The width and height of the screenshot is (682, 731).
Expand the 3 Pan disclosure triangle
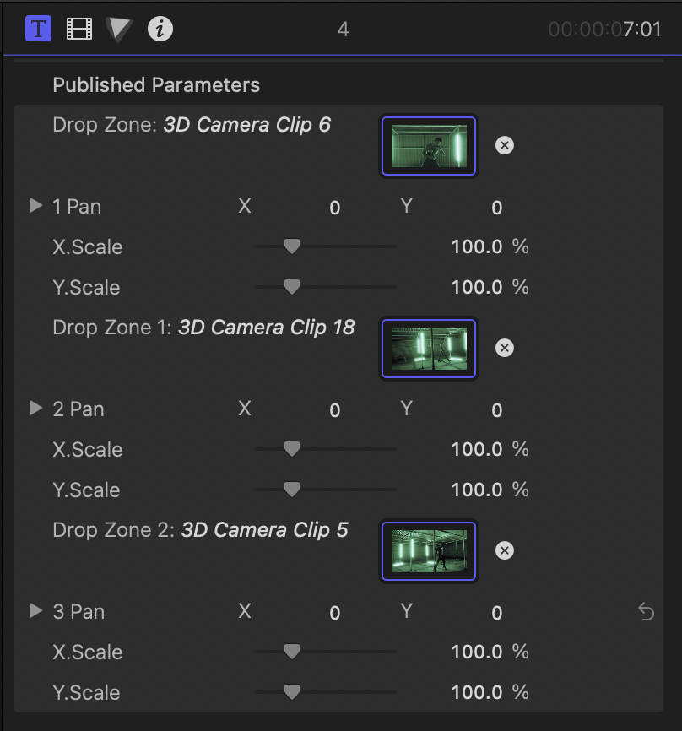(36, 611)
